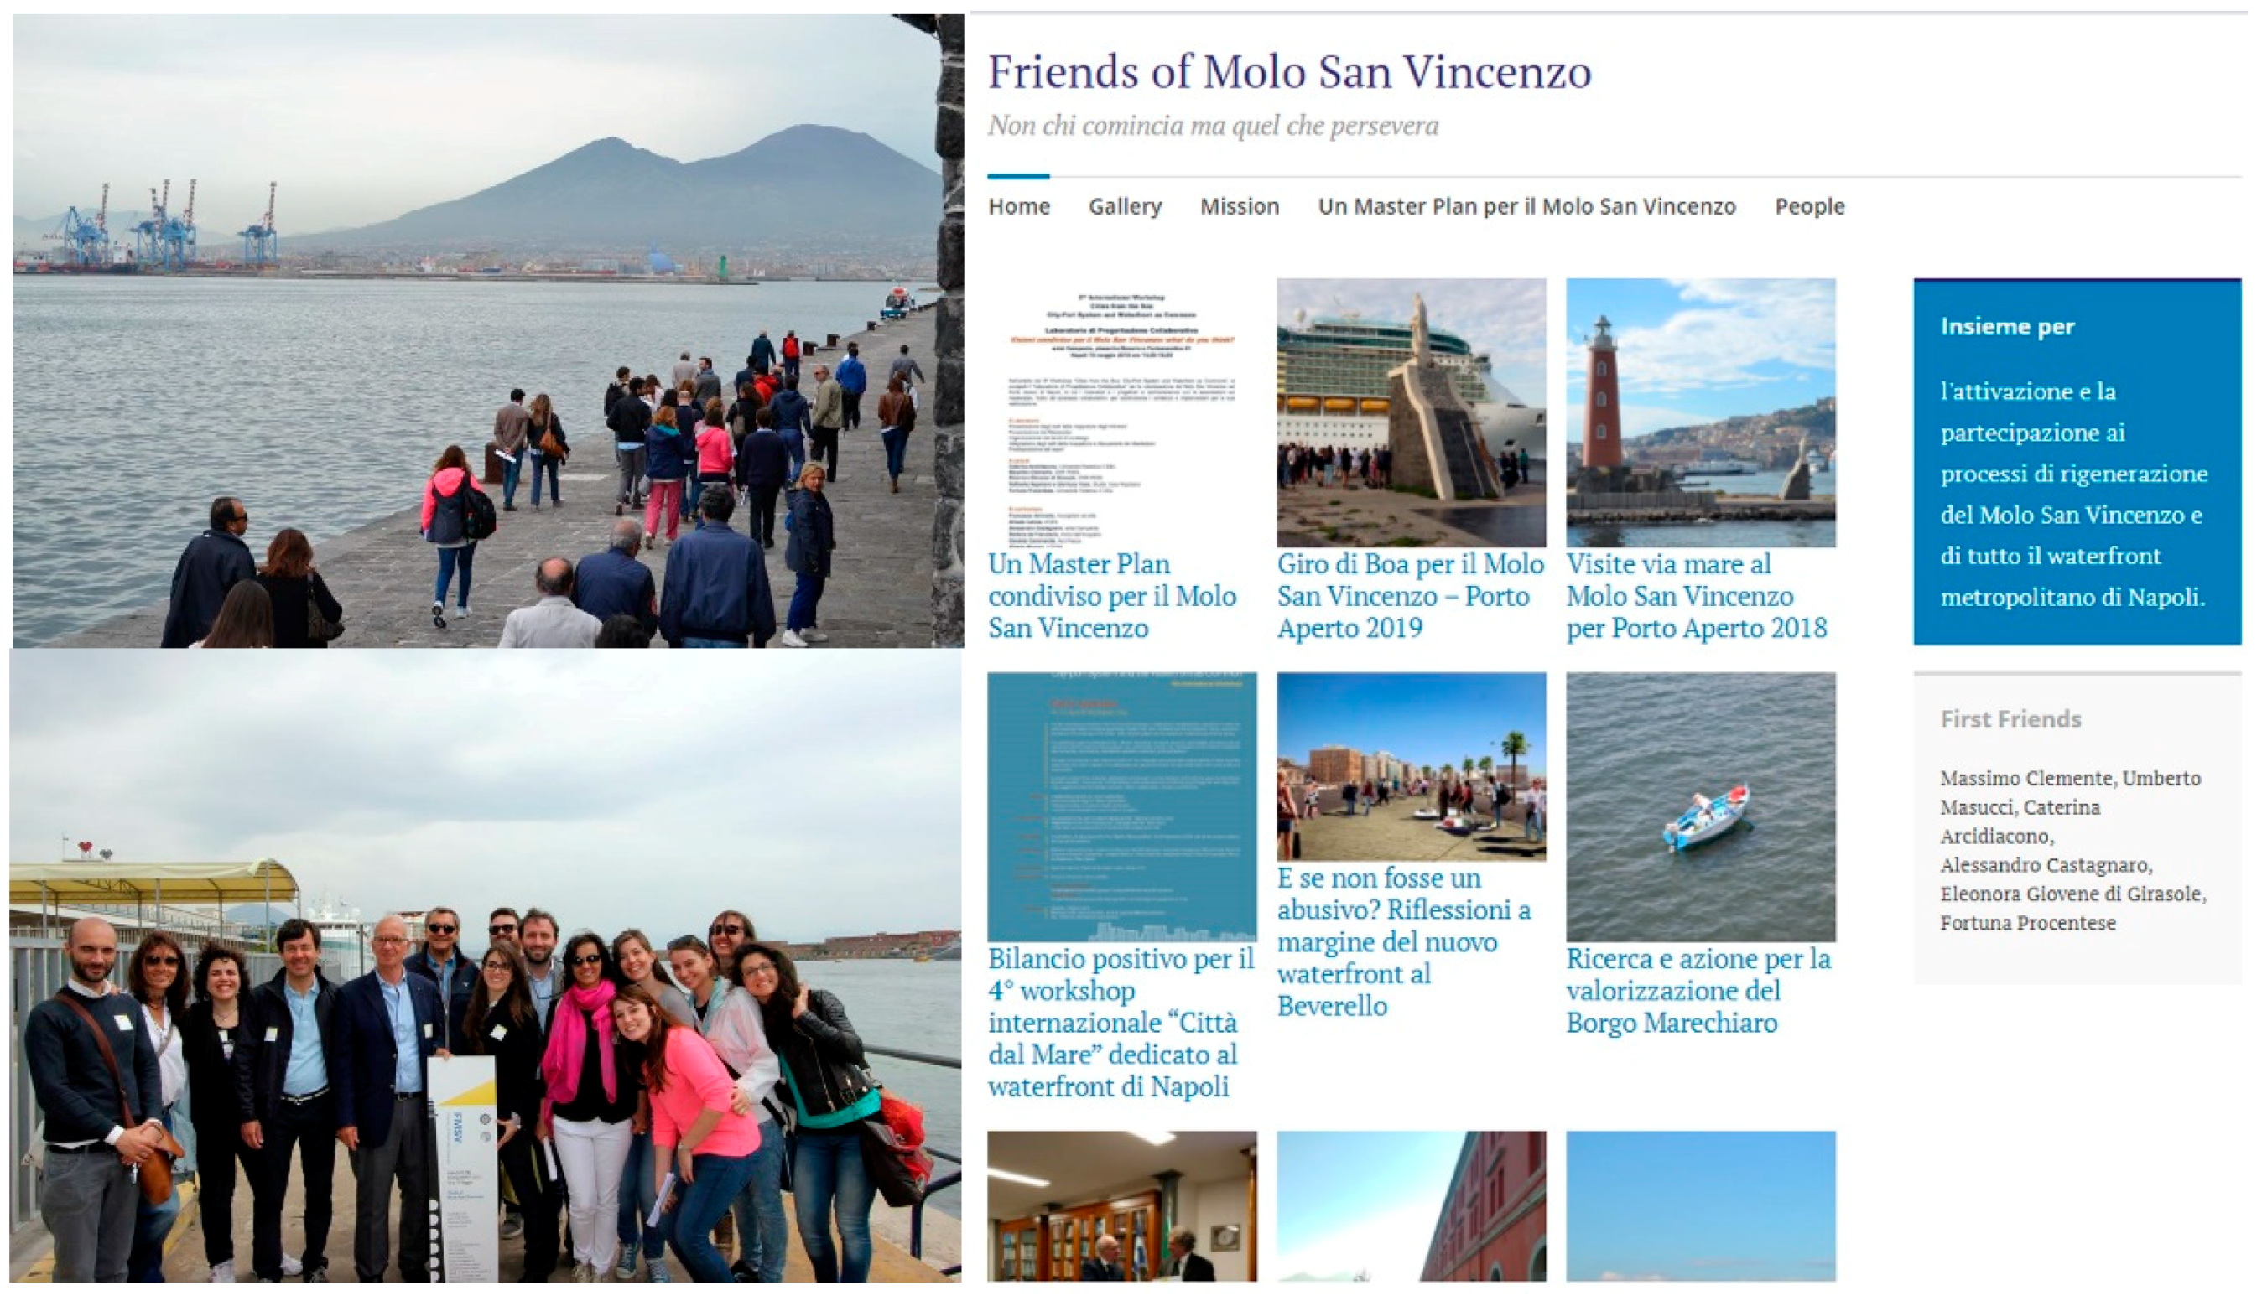The height and width of the screenshot is (1306, 2262).
Task: Click the cruise ship thumbnail image
Action: click(1412, 412)
